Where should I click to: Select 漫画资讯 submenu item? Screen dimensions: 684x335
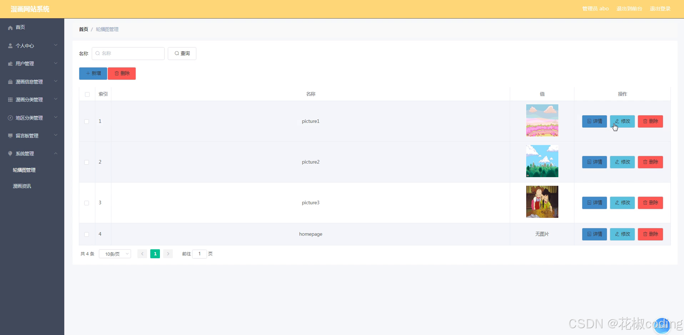point(22,186)
